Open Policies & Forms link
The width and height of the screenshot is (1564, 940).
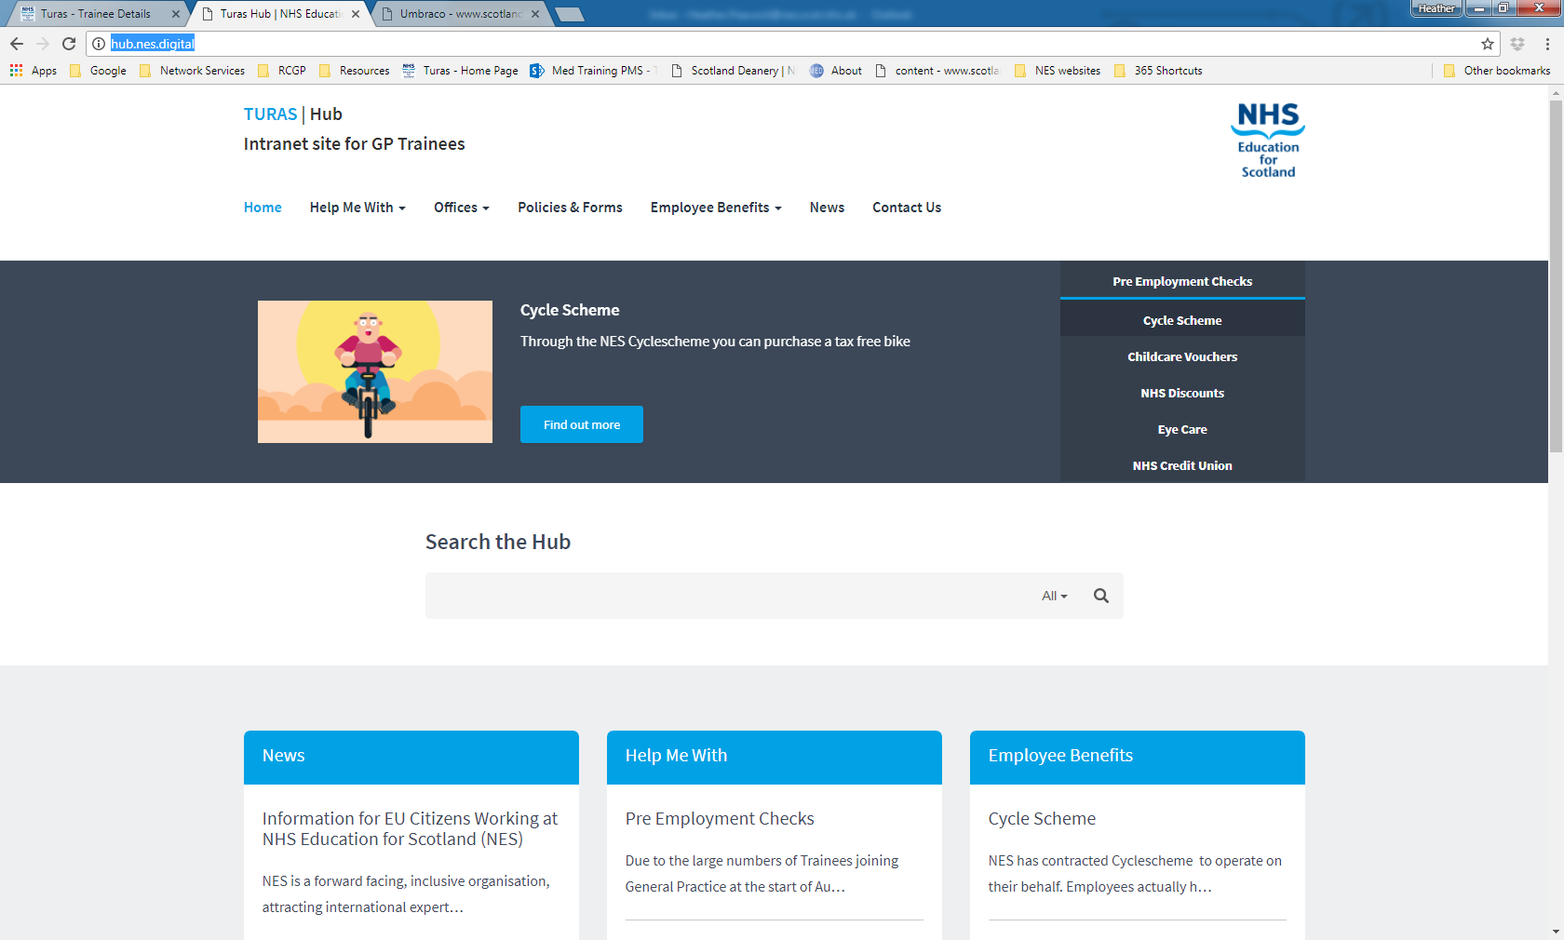click(570, 208)
